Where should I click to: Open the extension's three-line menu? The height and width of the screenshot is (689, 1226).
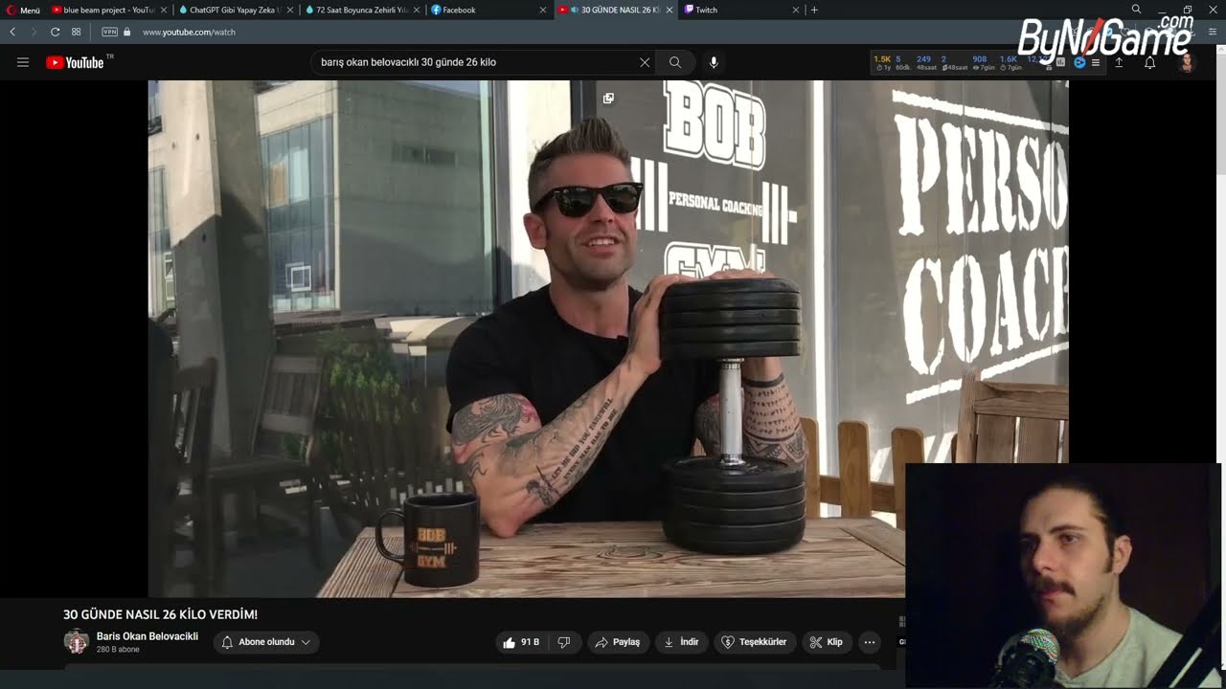(x=1096, y=62)
